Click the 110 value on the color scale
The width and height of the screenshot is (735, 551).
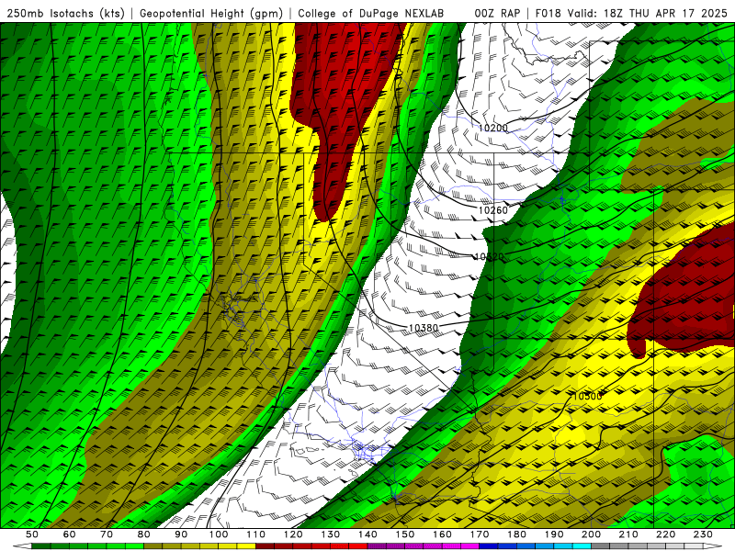click(x=256, y=534)
